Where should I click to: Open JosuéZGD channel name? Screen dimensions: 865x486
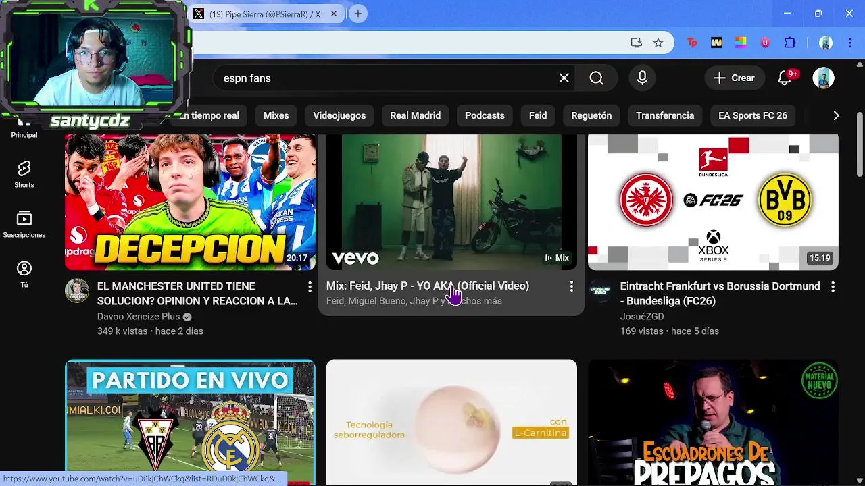tap(642, 317)
